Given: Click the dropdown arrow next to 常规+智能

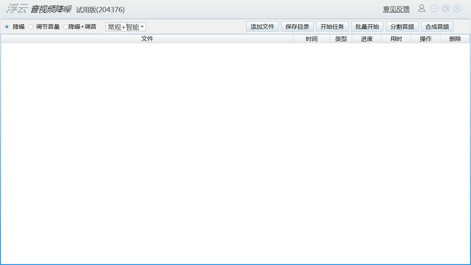Looking at the screenshot, I should [143, 26].
